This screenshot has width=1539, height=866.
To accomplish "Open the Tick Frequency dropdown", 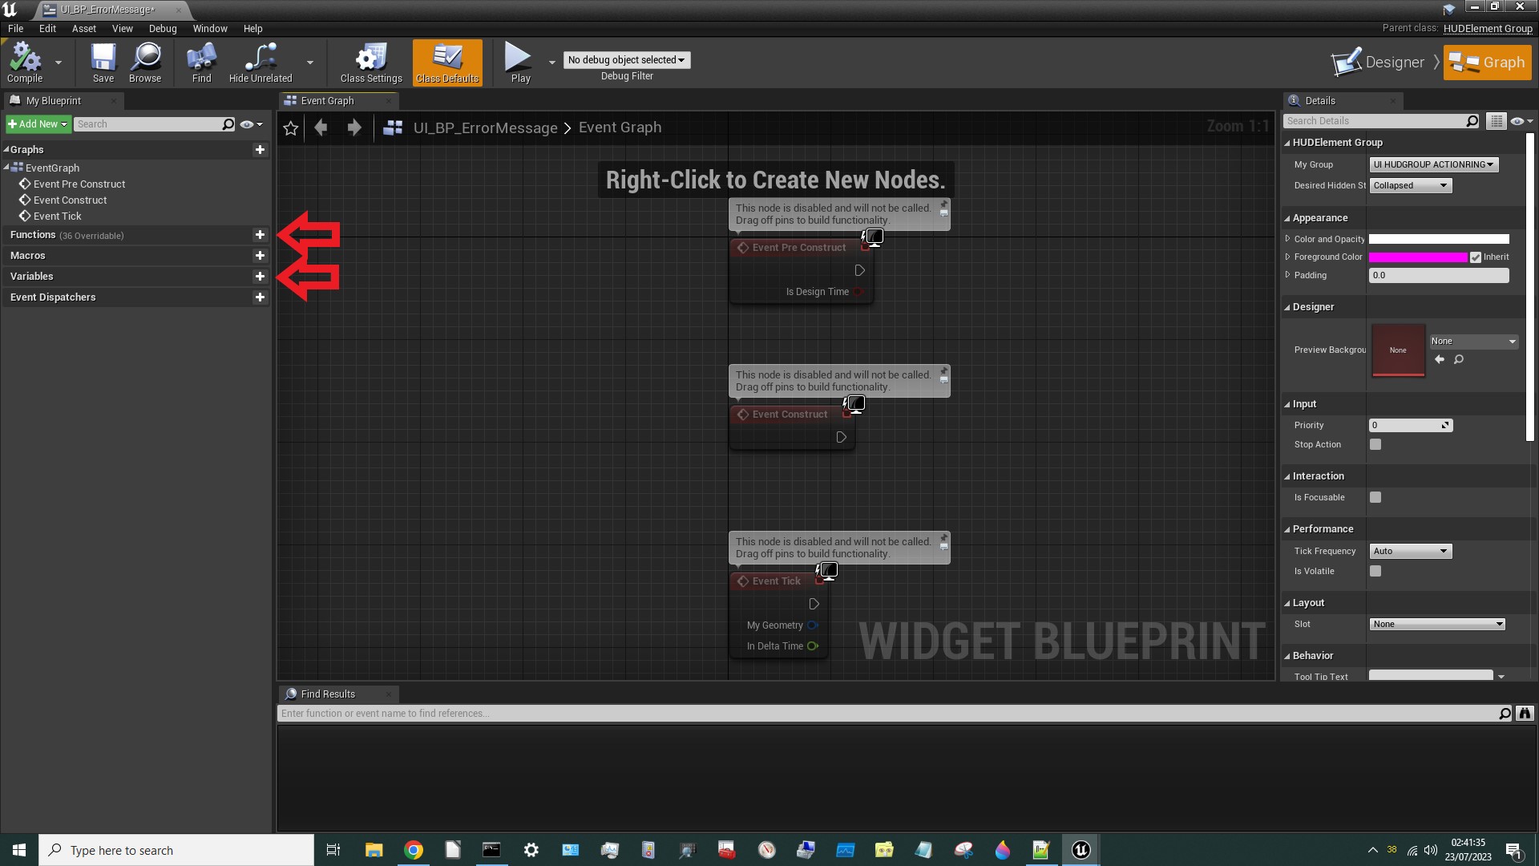I will pos(1410,552).
